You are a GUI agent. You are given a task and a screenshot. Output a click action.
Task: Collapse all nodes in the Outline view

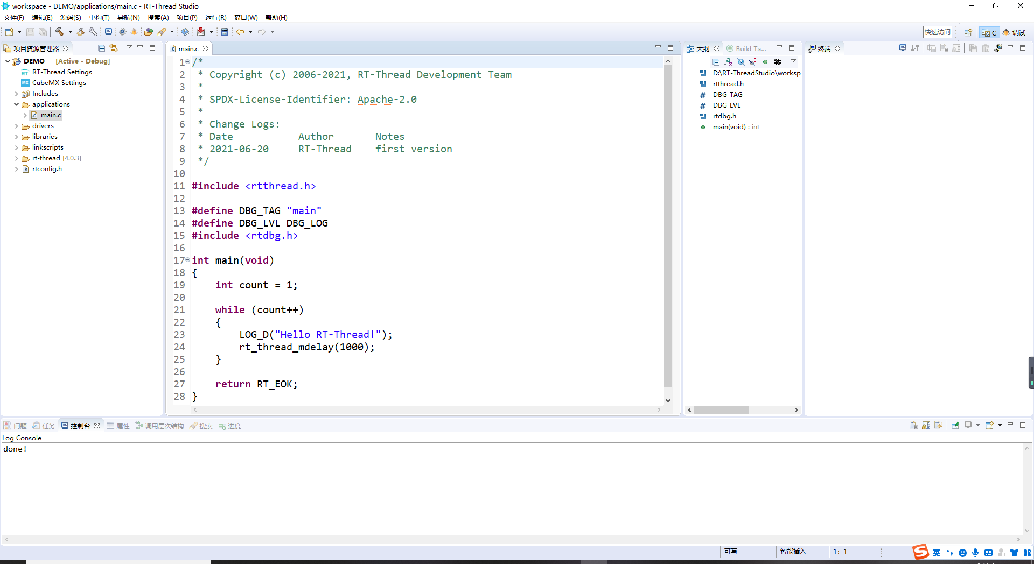[x=716, y=62]
